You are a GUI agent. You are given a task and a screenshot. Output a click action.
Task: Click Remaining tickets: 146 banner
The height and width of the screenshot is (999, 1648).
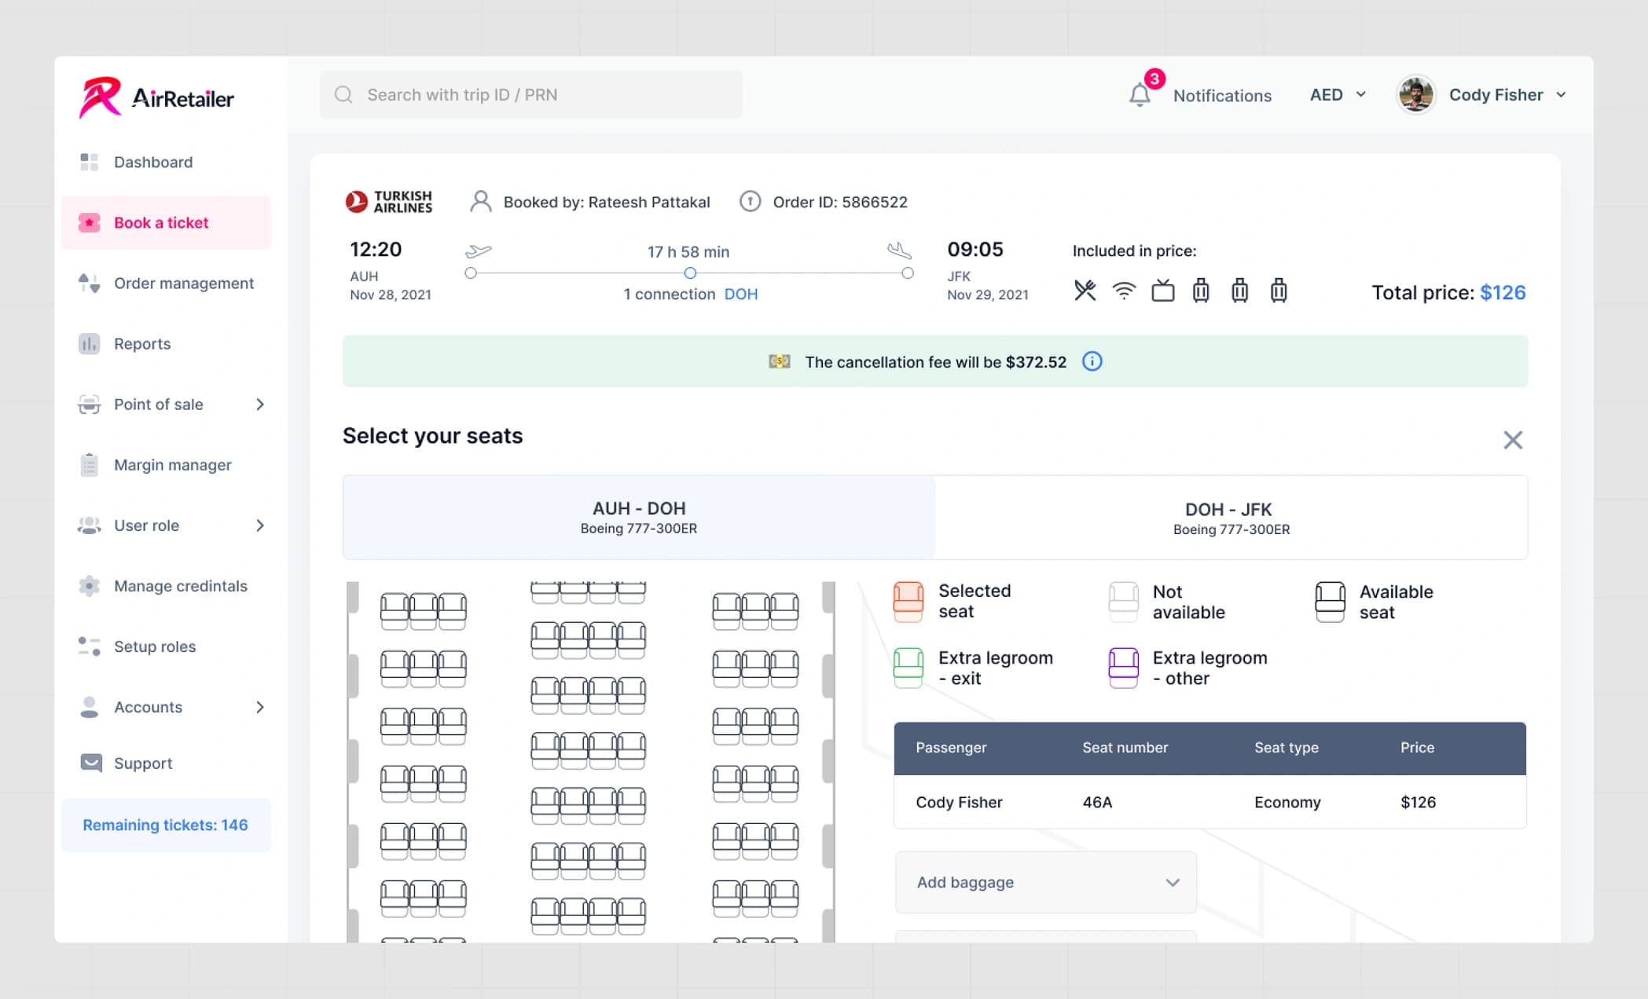[166, 825]
